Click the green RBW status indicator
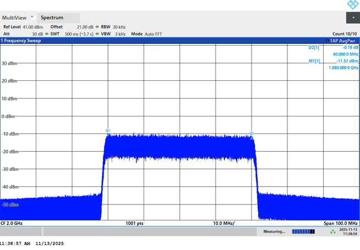 pos(97,26)
